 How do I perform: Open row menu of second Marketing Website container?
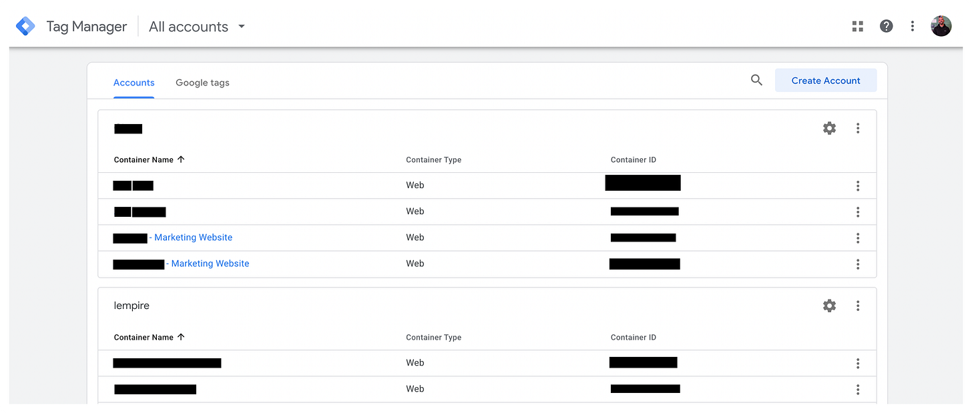(858, 264)
